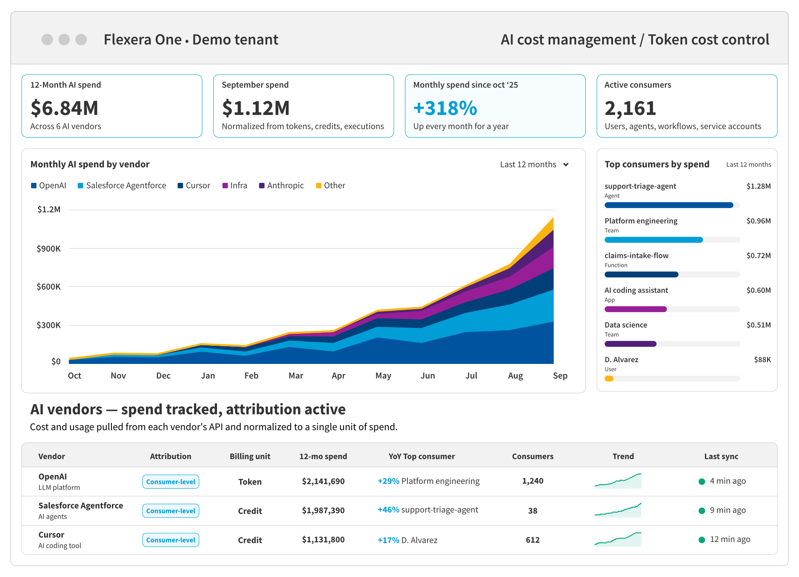Open the OpenAI trend sparkline

tap(618, 481)
